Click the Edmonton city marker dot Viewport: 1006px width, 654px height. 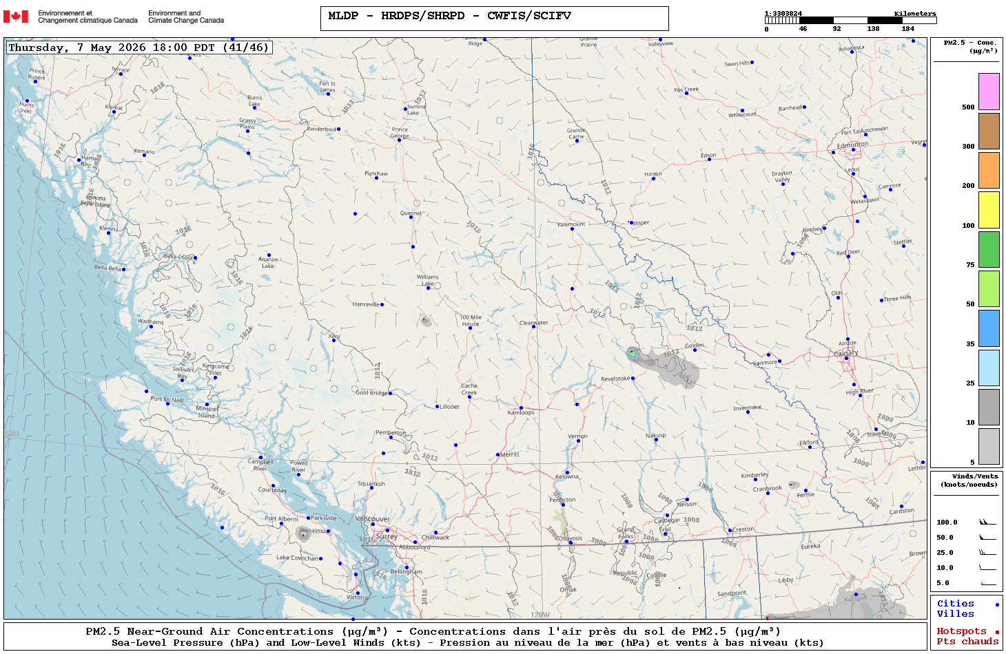853,149
